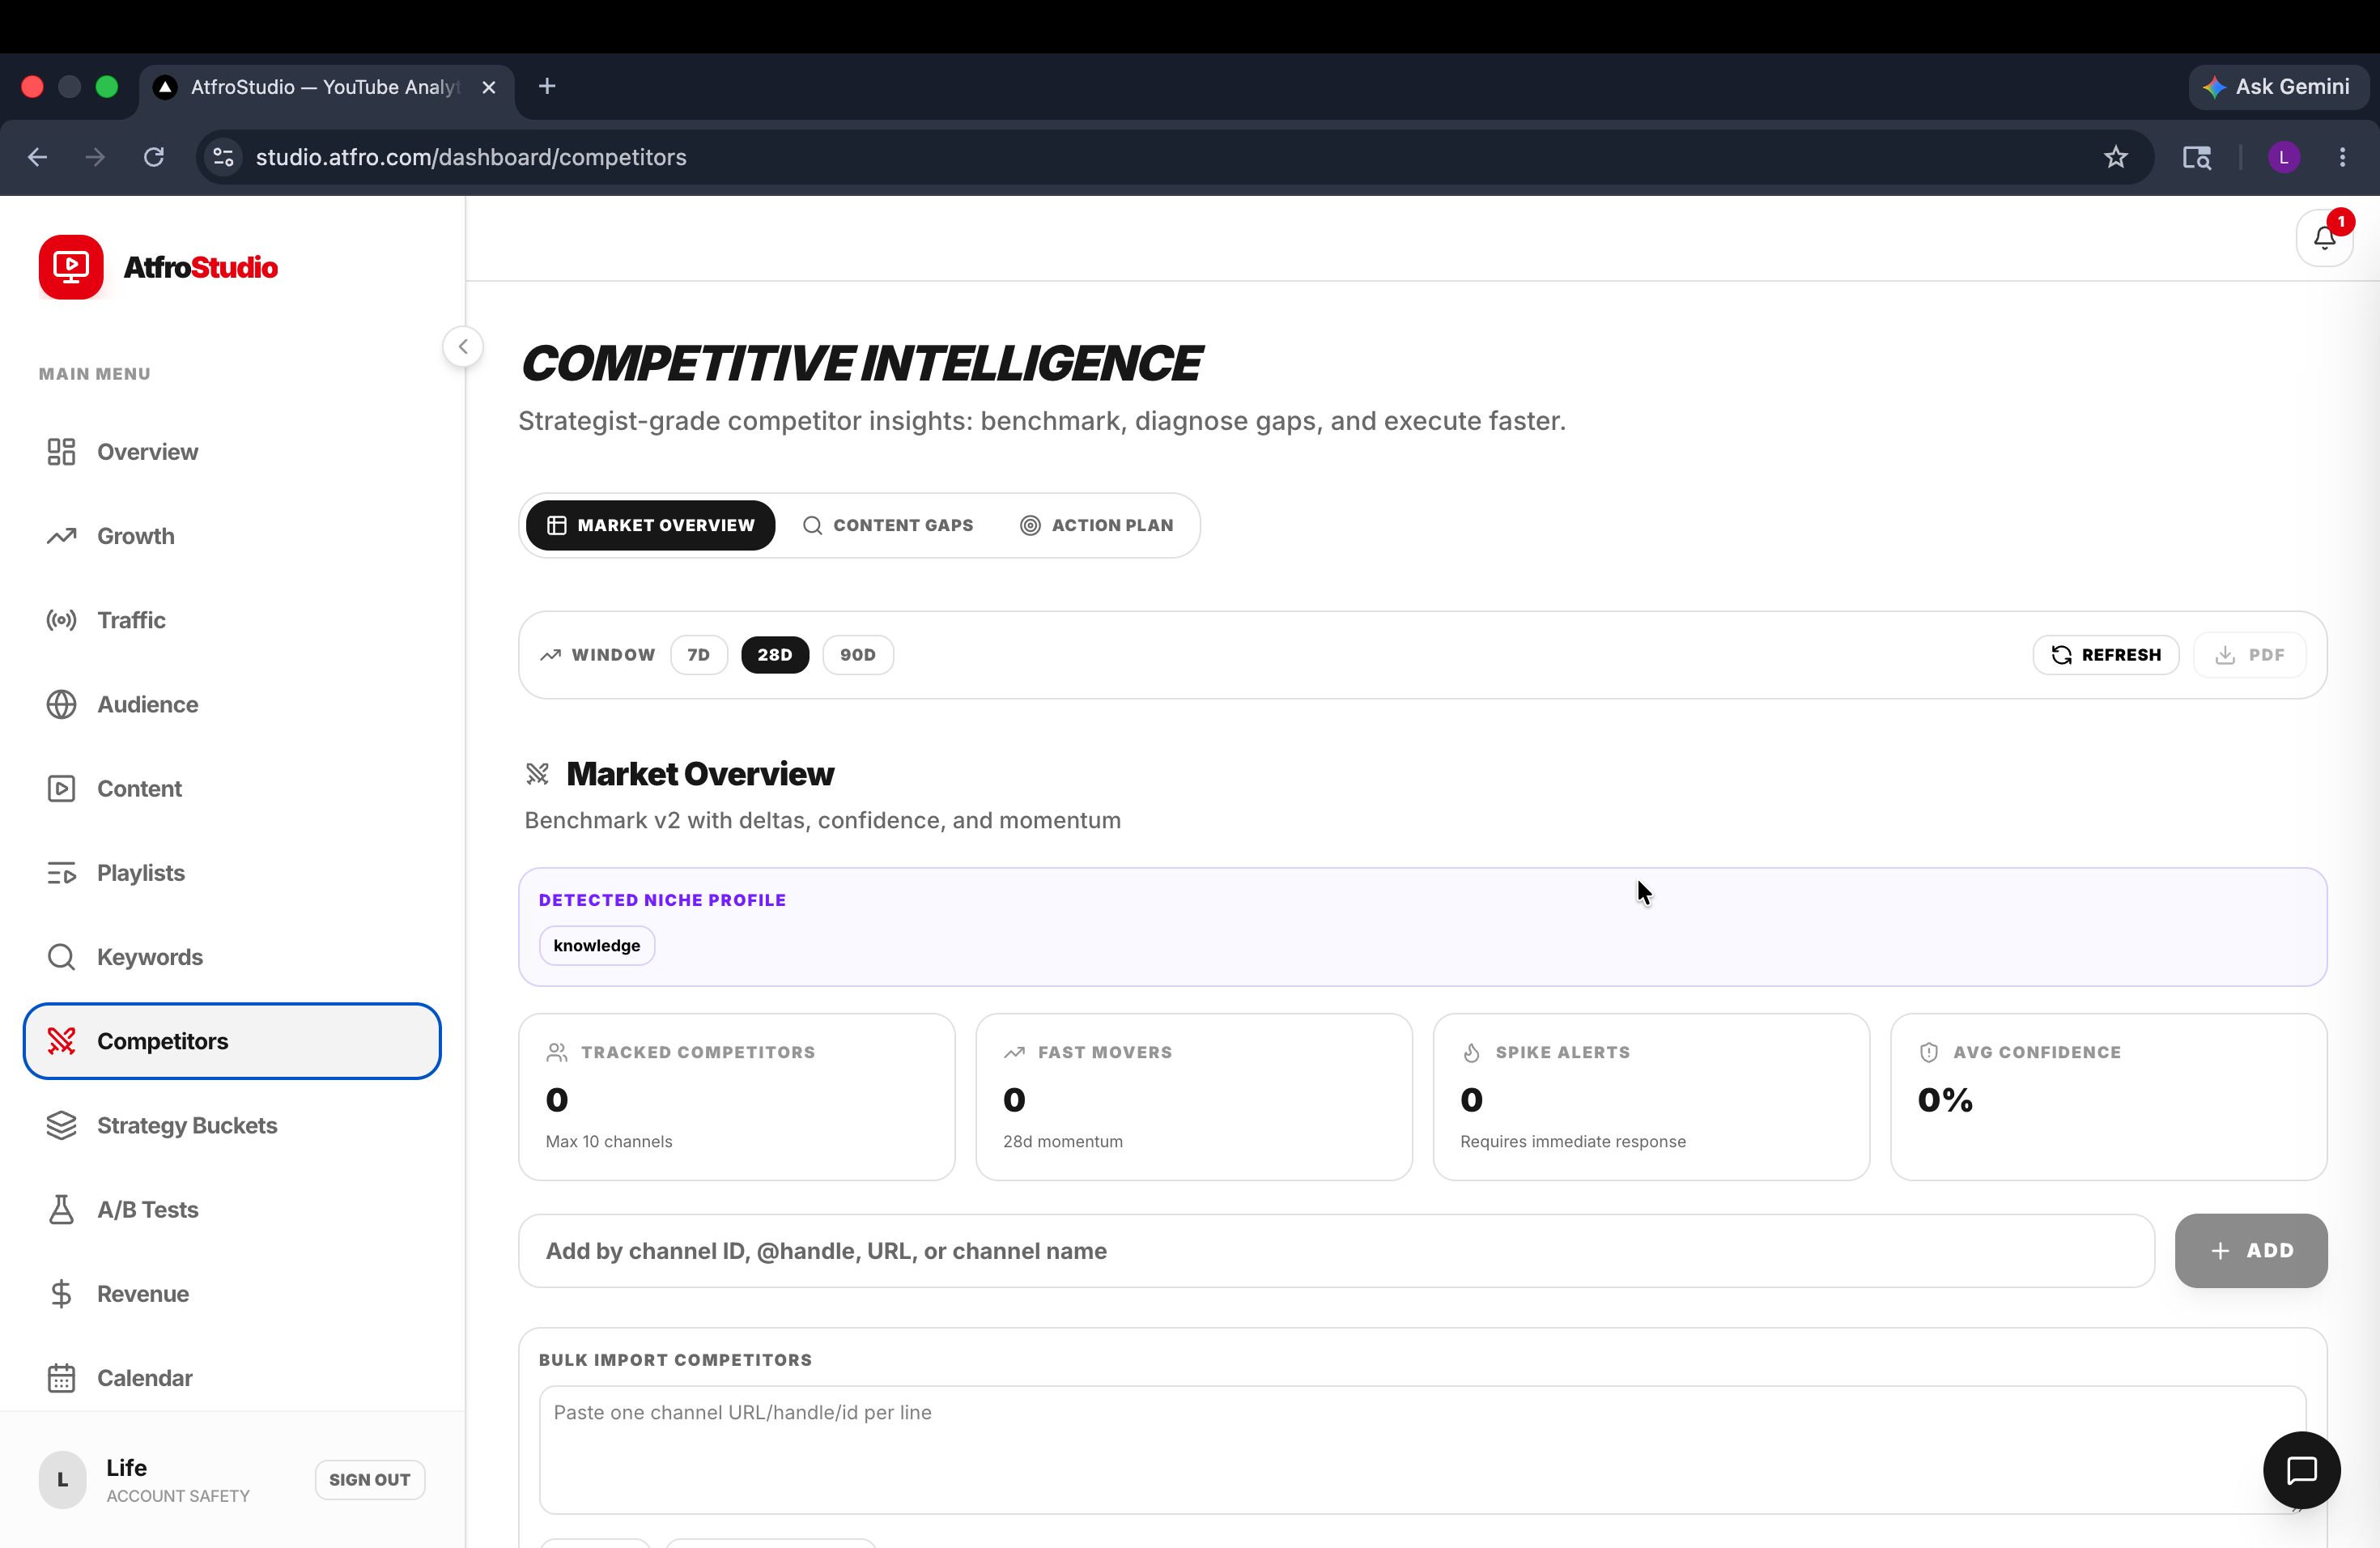Open the Calendar page
The width and height of the screenshot is (2380, 1548).
[232, 1378]
